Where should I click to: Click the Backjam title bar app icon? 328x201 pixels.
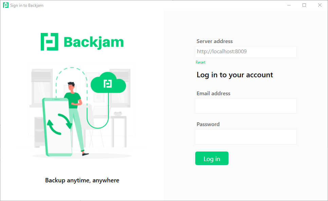pyautogui.click(x=6, y=5)
